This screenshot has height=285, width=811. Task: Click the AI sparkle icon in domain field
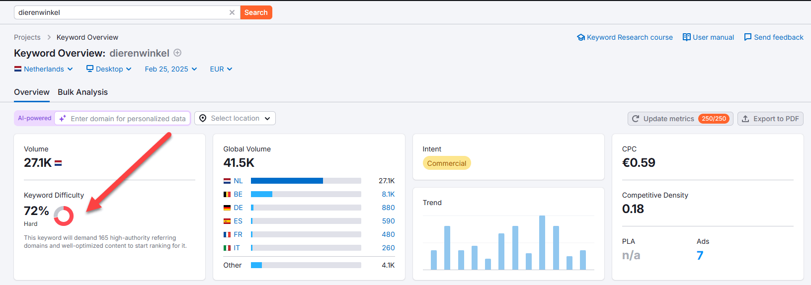pos(63,118)
